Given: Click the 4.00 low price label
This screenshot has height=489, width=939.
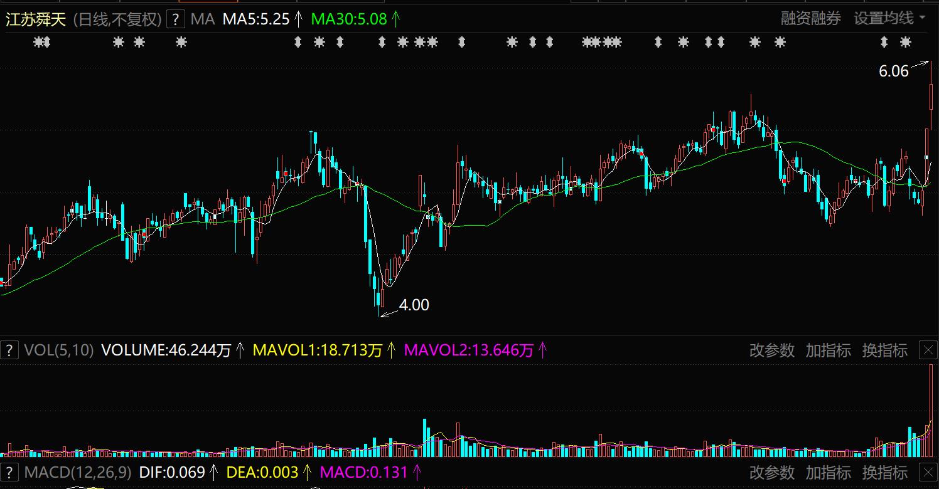Looking at the screenshot, I should [414, 305].
